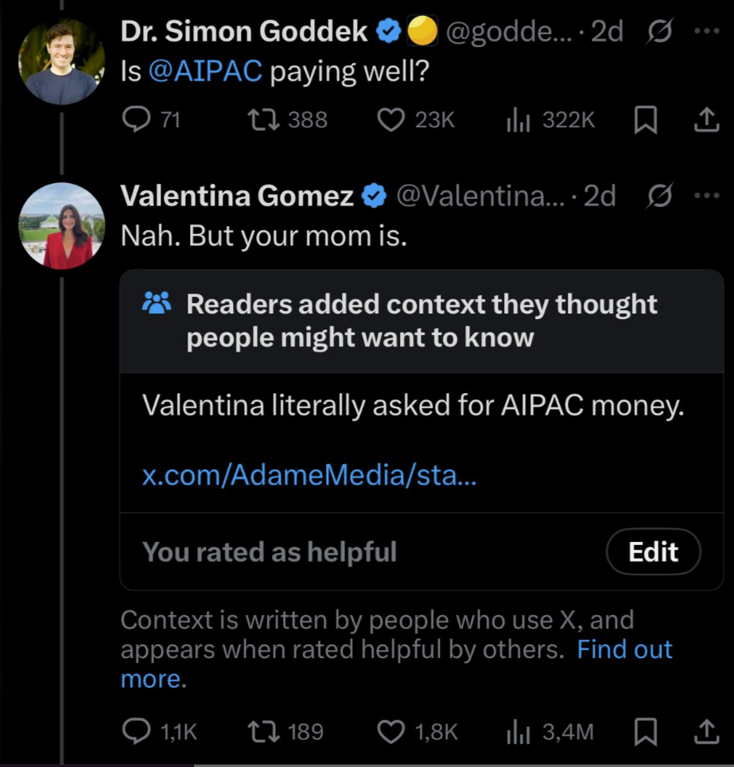Image resolution: width=734 pixels, height=767 pixels.
Task: Reply to Valentina Gomez's tweet
Action: click(x=138, y=731)
